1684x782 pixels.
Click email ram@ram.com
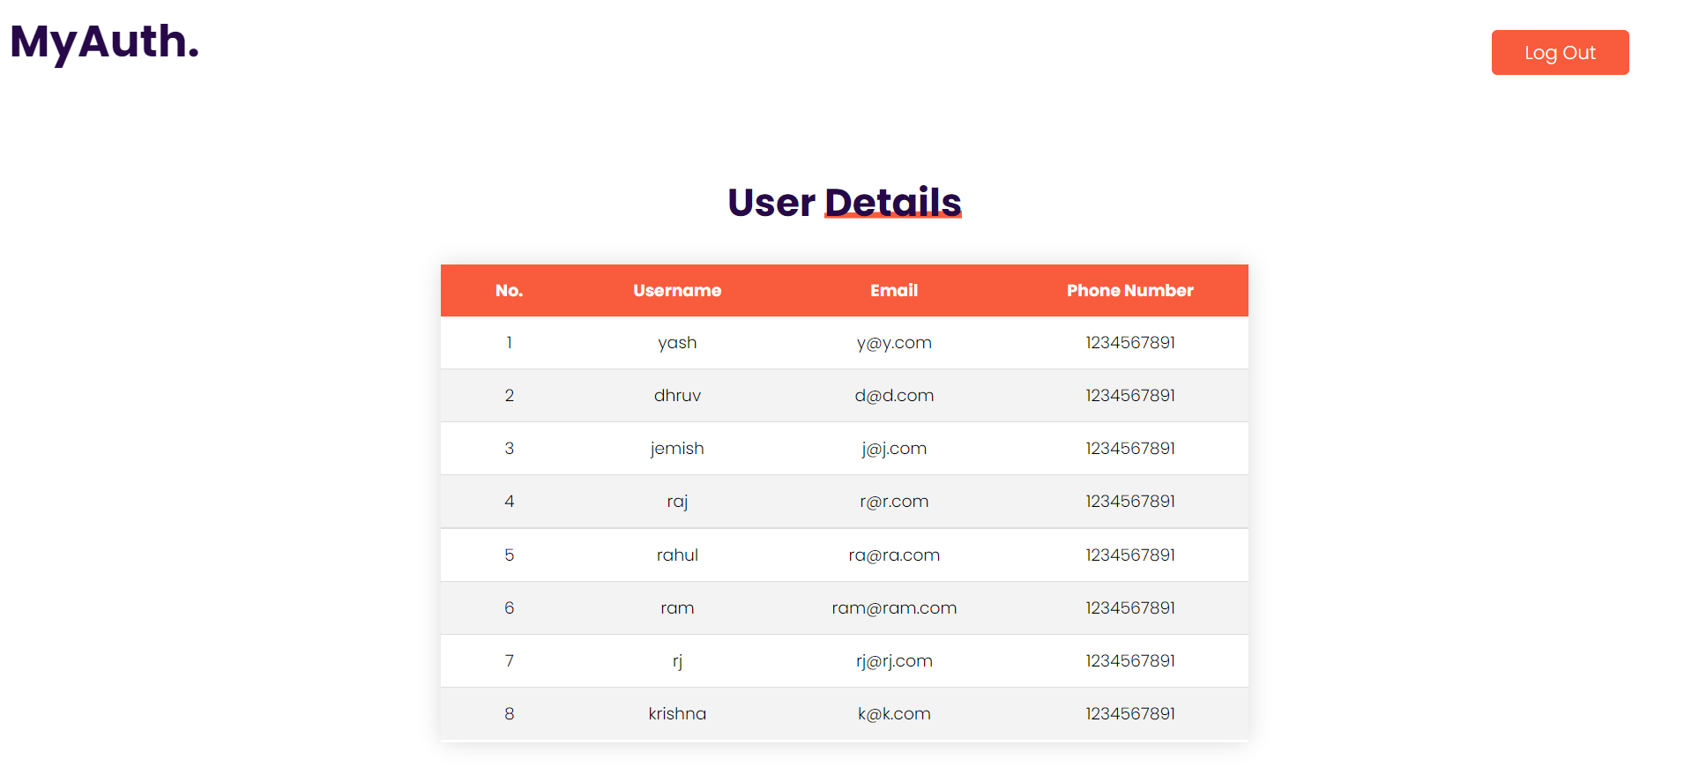[x=894, y=608]
